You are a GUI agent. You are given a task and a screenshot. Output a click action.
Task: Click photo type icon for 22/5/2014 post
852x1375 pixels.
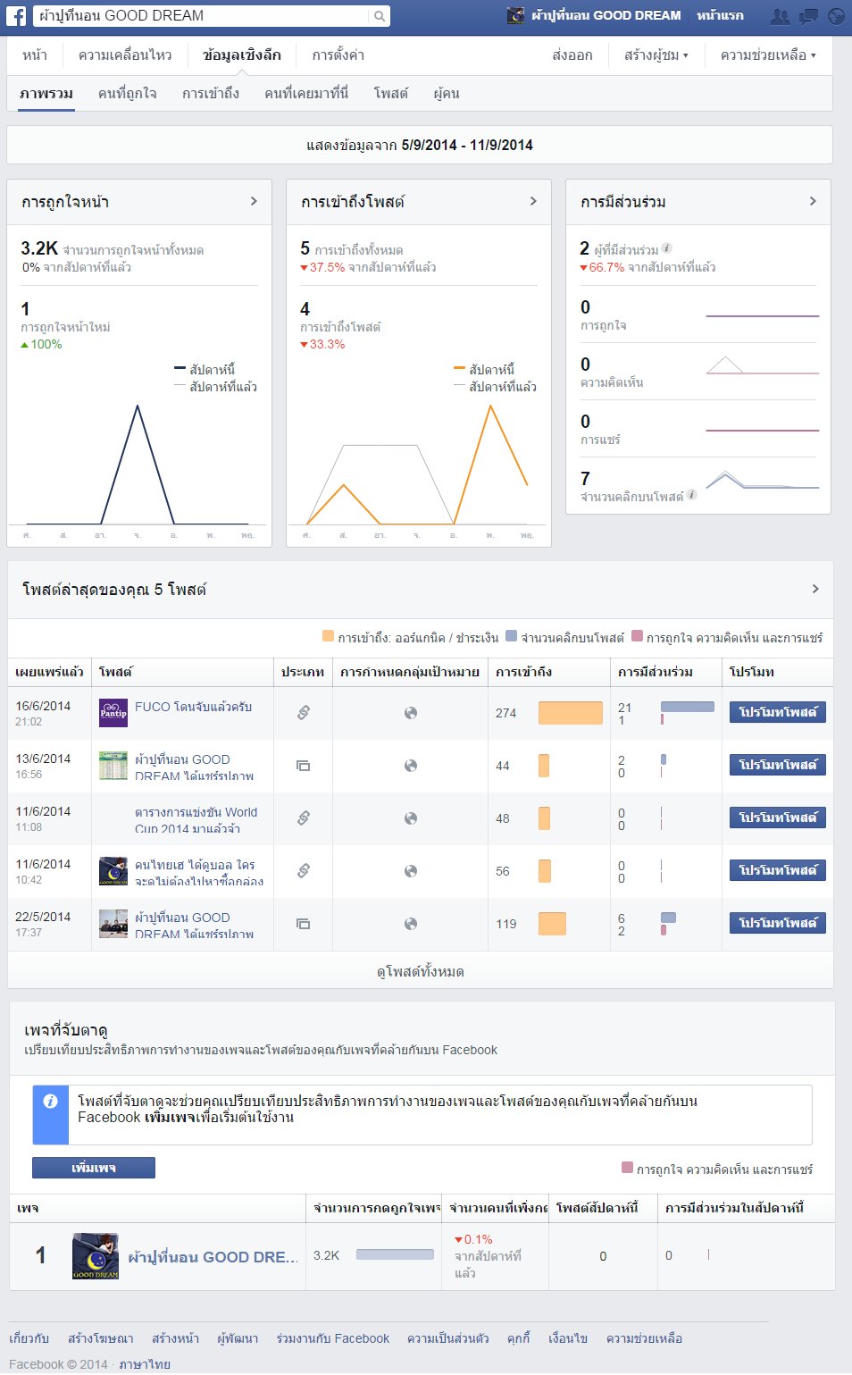304,924
